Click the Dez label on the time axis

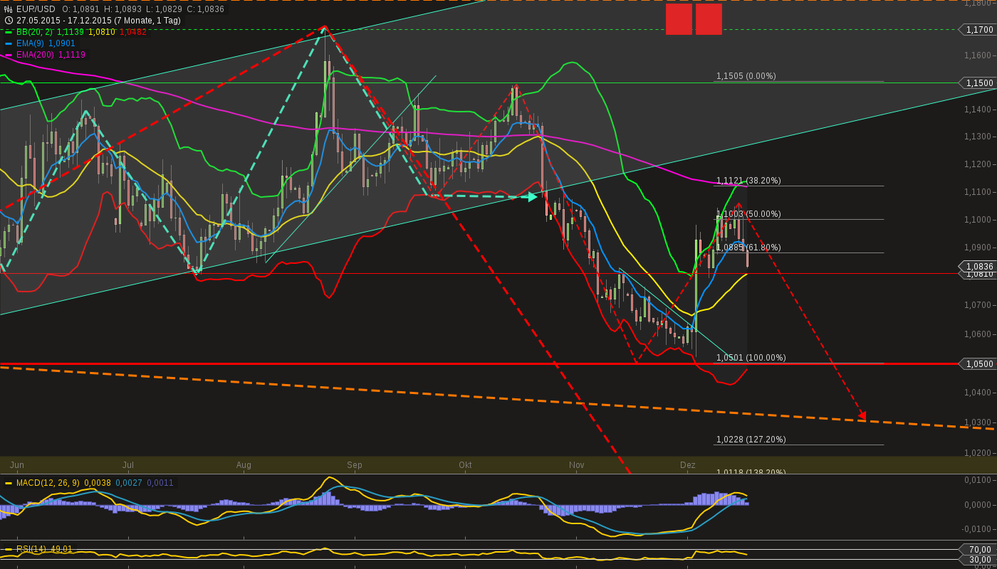tap(687, 465)
